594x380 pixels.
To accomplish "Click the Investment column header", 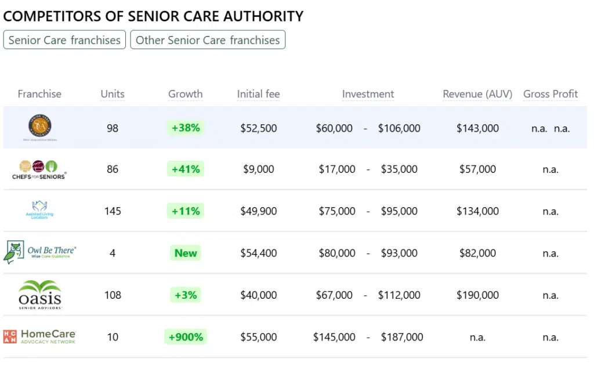I will [x=368, y=94].
